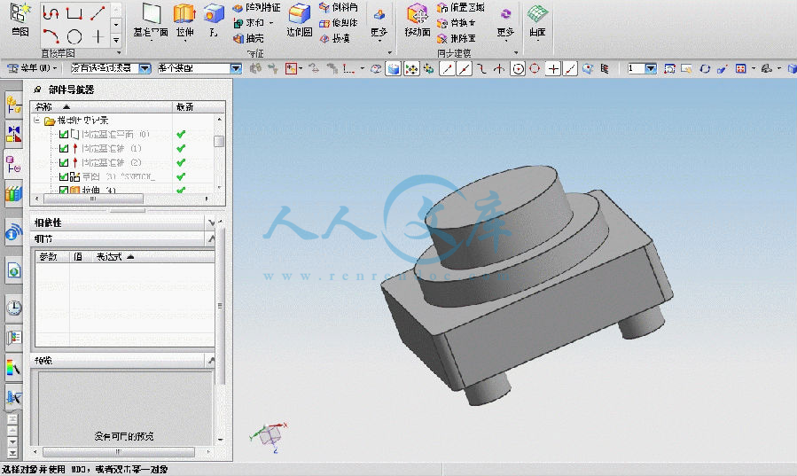Image resolution: width=797 pixels, height=476 pixels.
Task: Collapse the Model History folder node
Action: click(x=36, y=121)
